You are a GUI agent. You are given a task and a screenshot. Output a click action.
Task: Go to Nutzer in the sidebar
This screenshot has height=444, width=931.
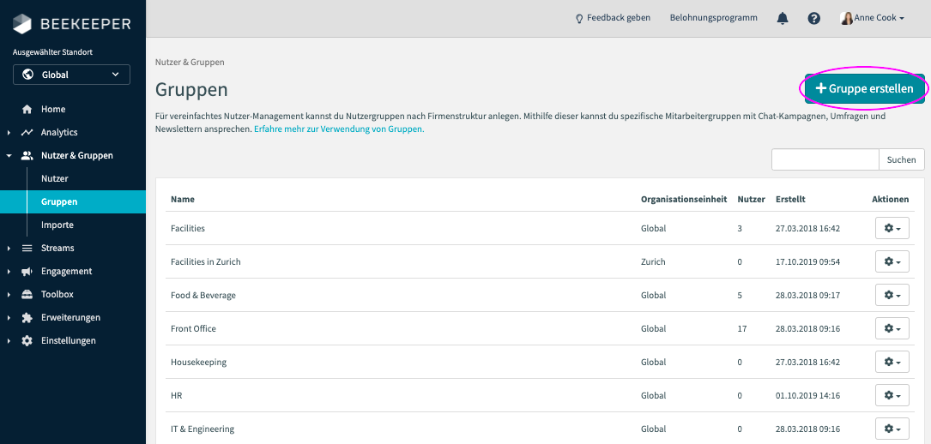(x=55, y=179)
